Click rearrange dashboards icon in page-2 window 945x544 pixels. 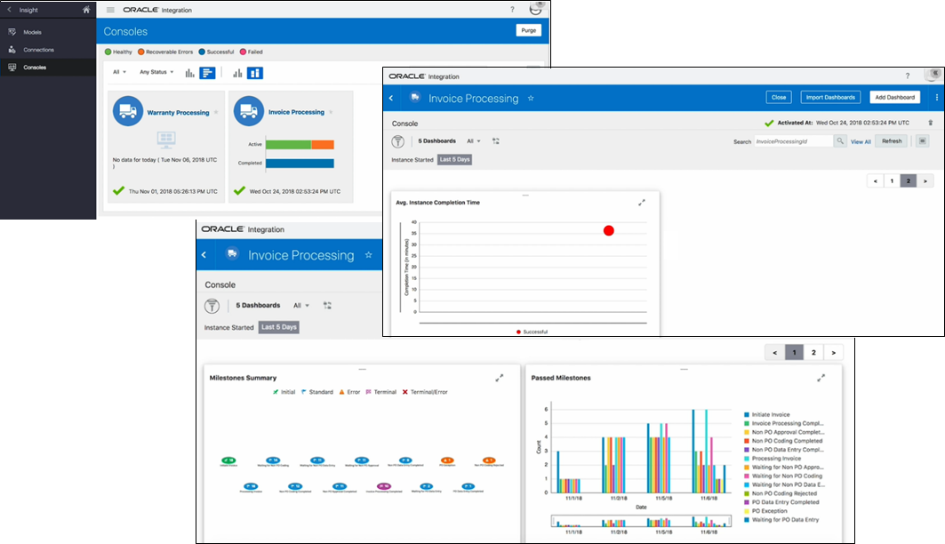[x=495, y=141]
